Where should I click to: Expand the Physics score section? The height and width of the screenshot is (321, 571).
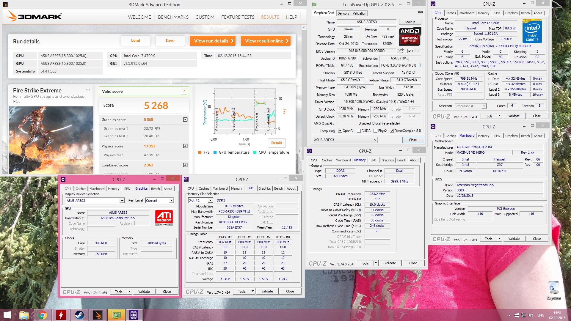(185, 146)
